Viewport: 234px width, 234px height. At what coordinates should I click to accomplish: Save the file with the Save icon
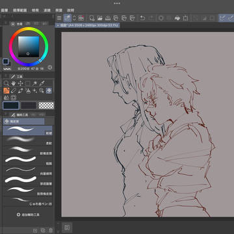click(x=108, y=18)
